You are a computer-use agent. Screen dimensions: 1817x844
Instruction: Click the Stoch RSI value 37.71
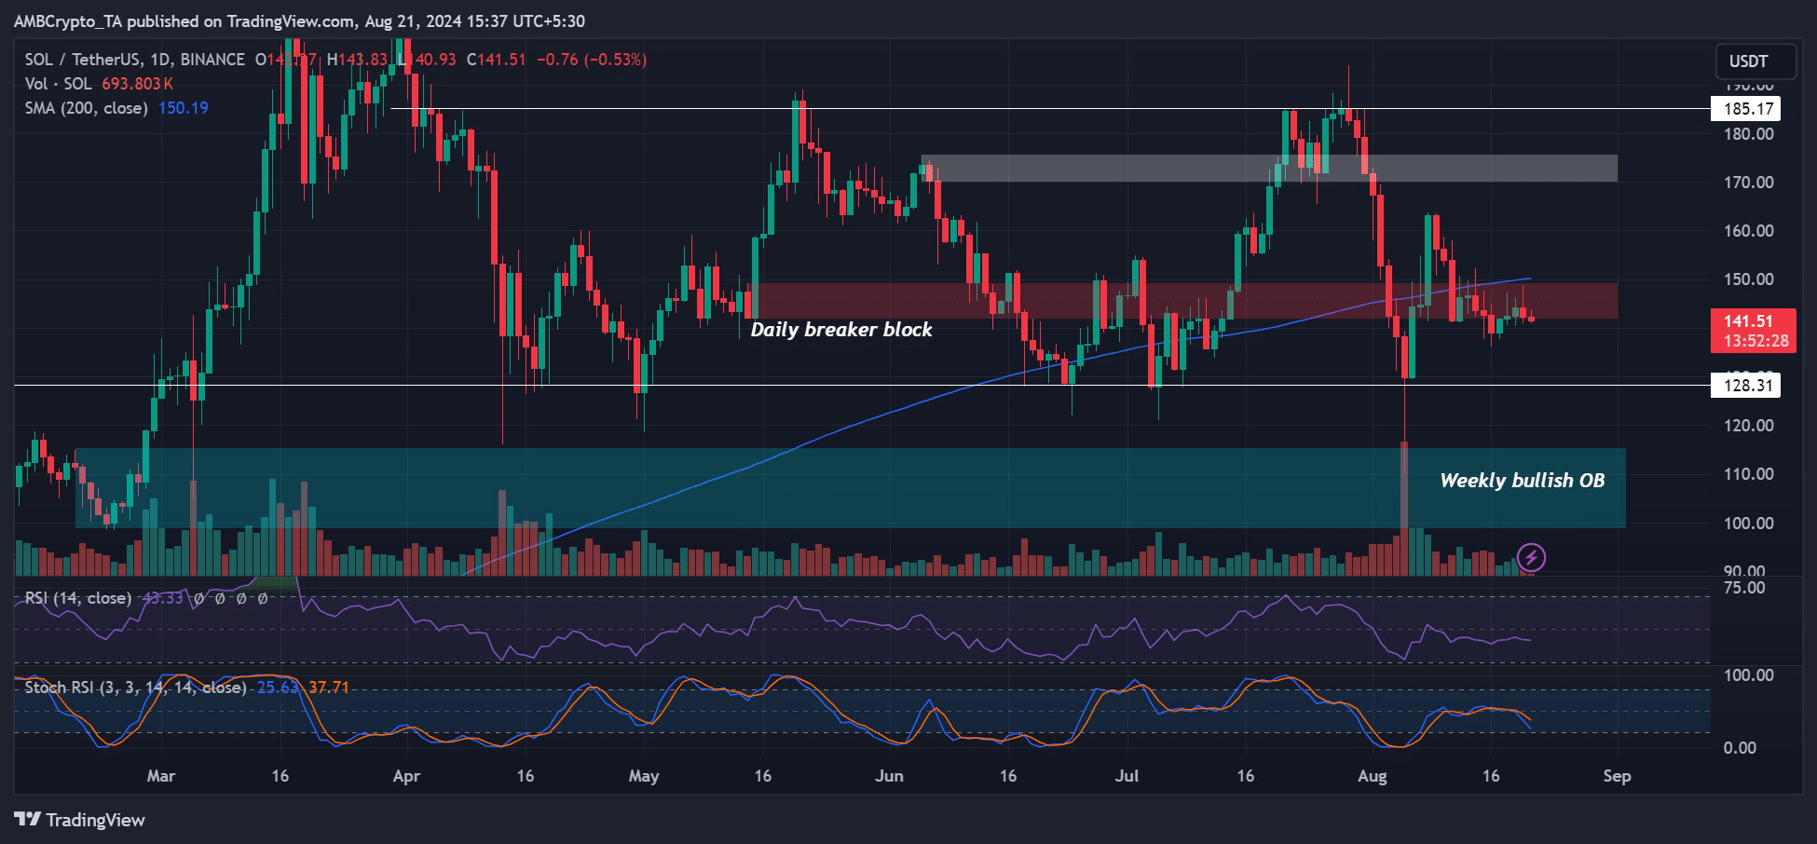coord(329,687)
